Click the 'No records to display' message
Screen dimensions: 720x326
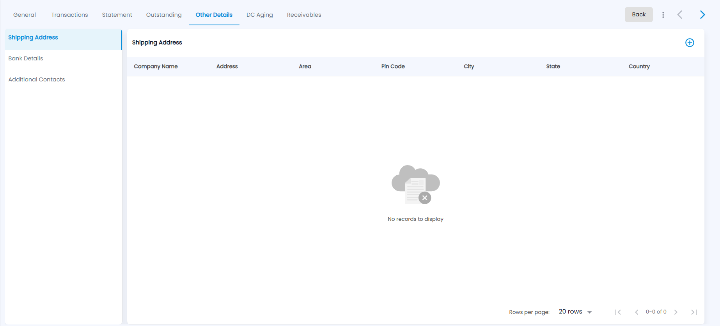(x=415, y=219)
